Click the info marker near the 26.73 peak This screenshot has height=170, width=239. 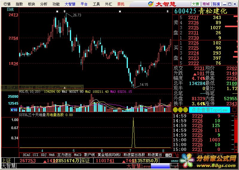click(65, 11)
